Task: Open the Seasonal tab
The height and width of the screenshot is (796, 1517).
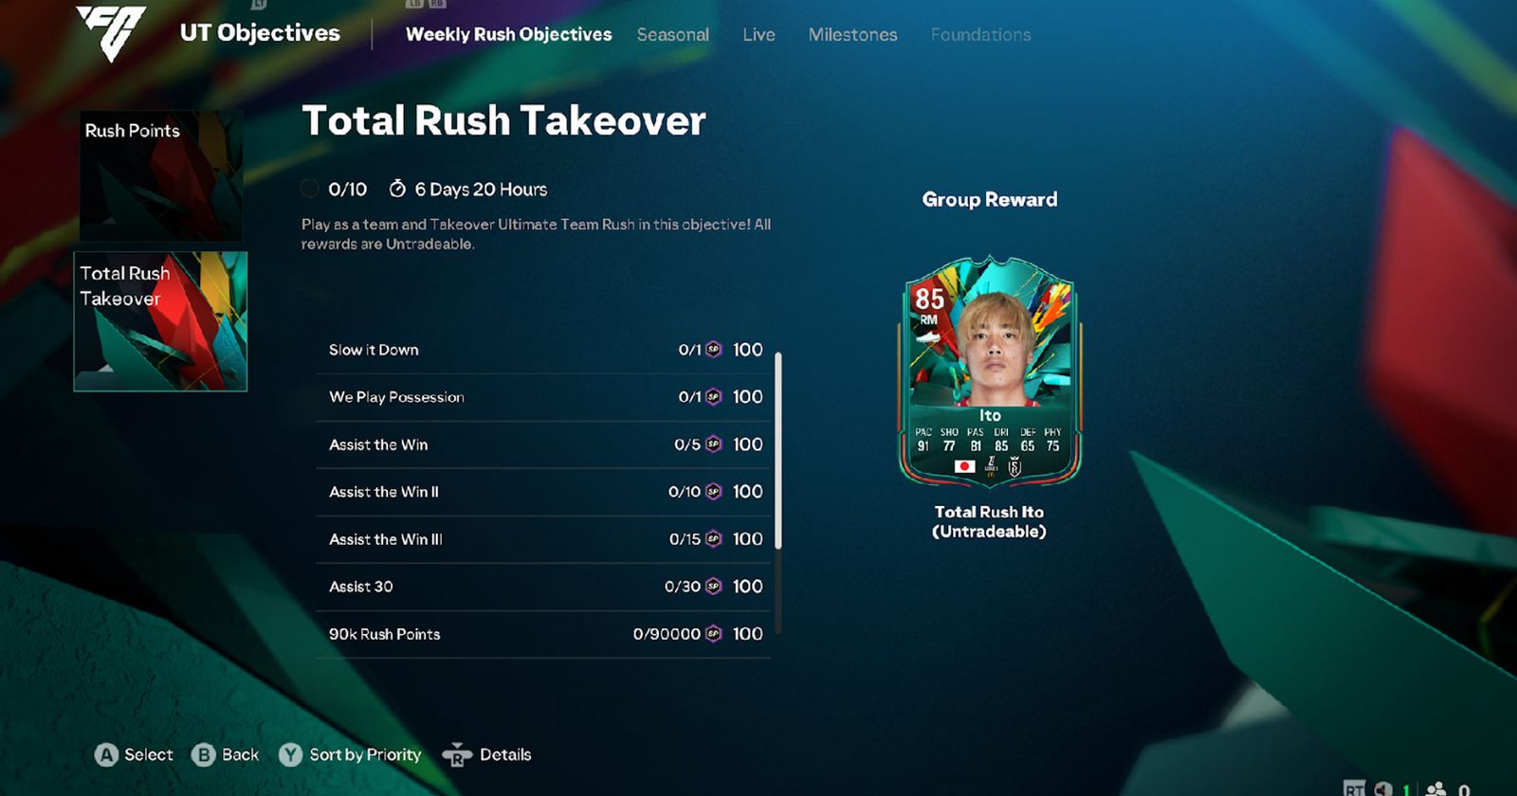Action: click(x=673, y=35)
